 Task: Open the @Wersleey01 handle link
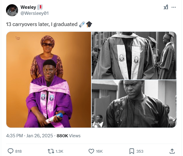pyautogui.click(x=34, y=13)
